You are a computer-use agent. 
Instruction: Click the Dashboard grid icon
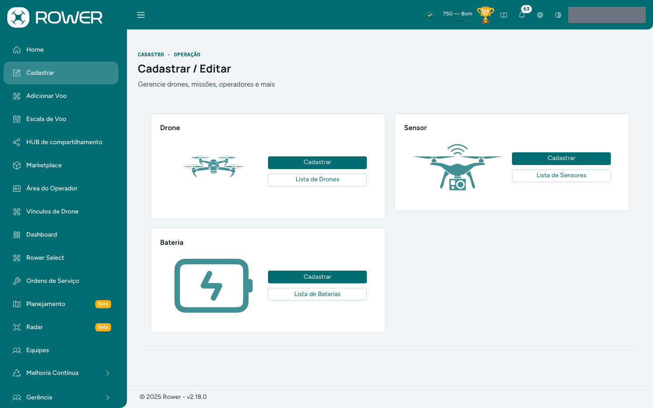click(17, 235)
